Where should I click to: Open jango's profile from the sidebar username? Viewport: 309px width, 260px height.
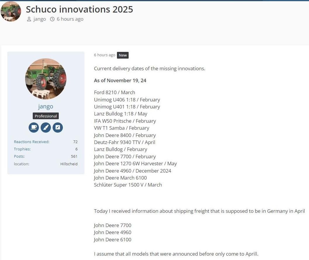tap(46, 106)
